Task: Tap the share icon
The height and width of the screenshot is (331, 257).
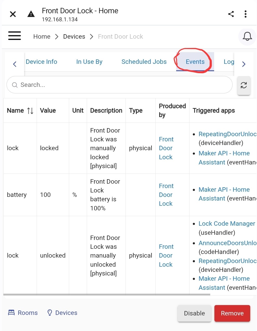Action: click(x=231, y=14)
